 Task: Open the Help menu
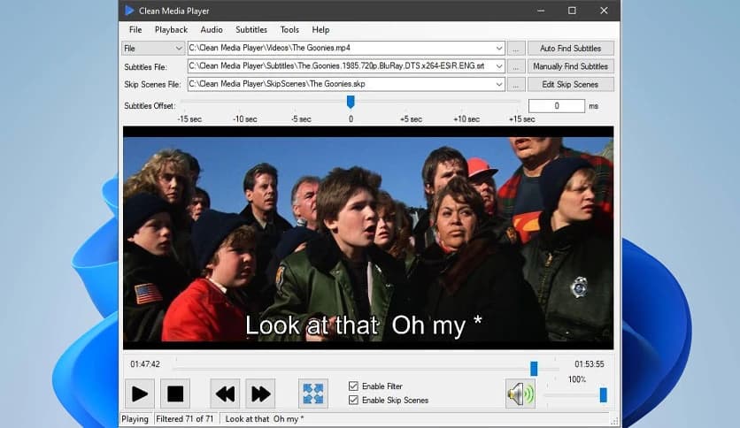pos(321,30)
